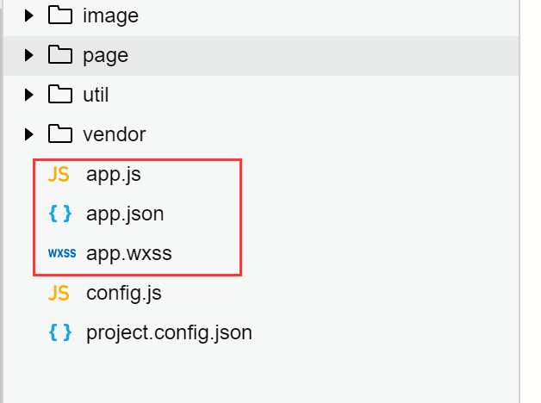The width and height of the screenshot is (541, 403).
Task: Expand the util folder arrow
Action: [x=29, y=95]
